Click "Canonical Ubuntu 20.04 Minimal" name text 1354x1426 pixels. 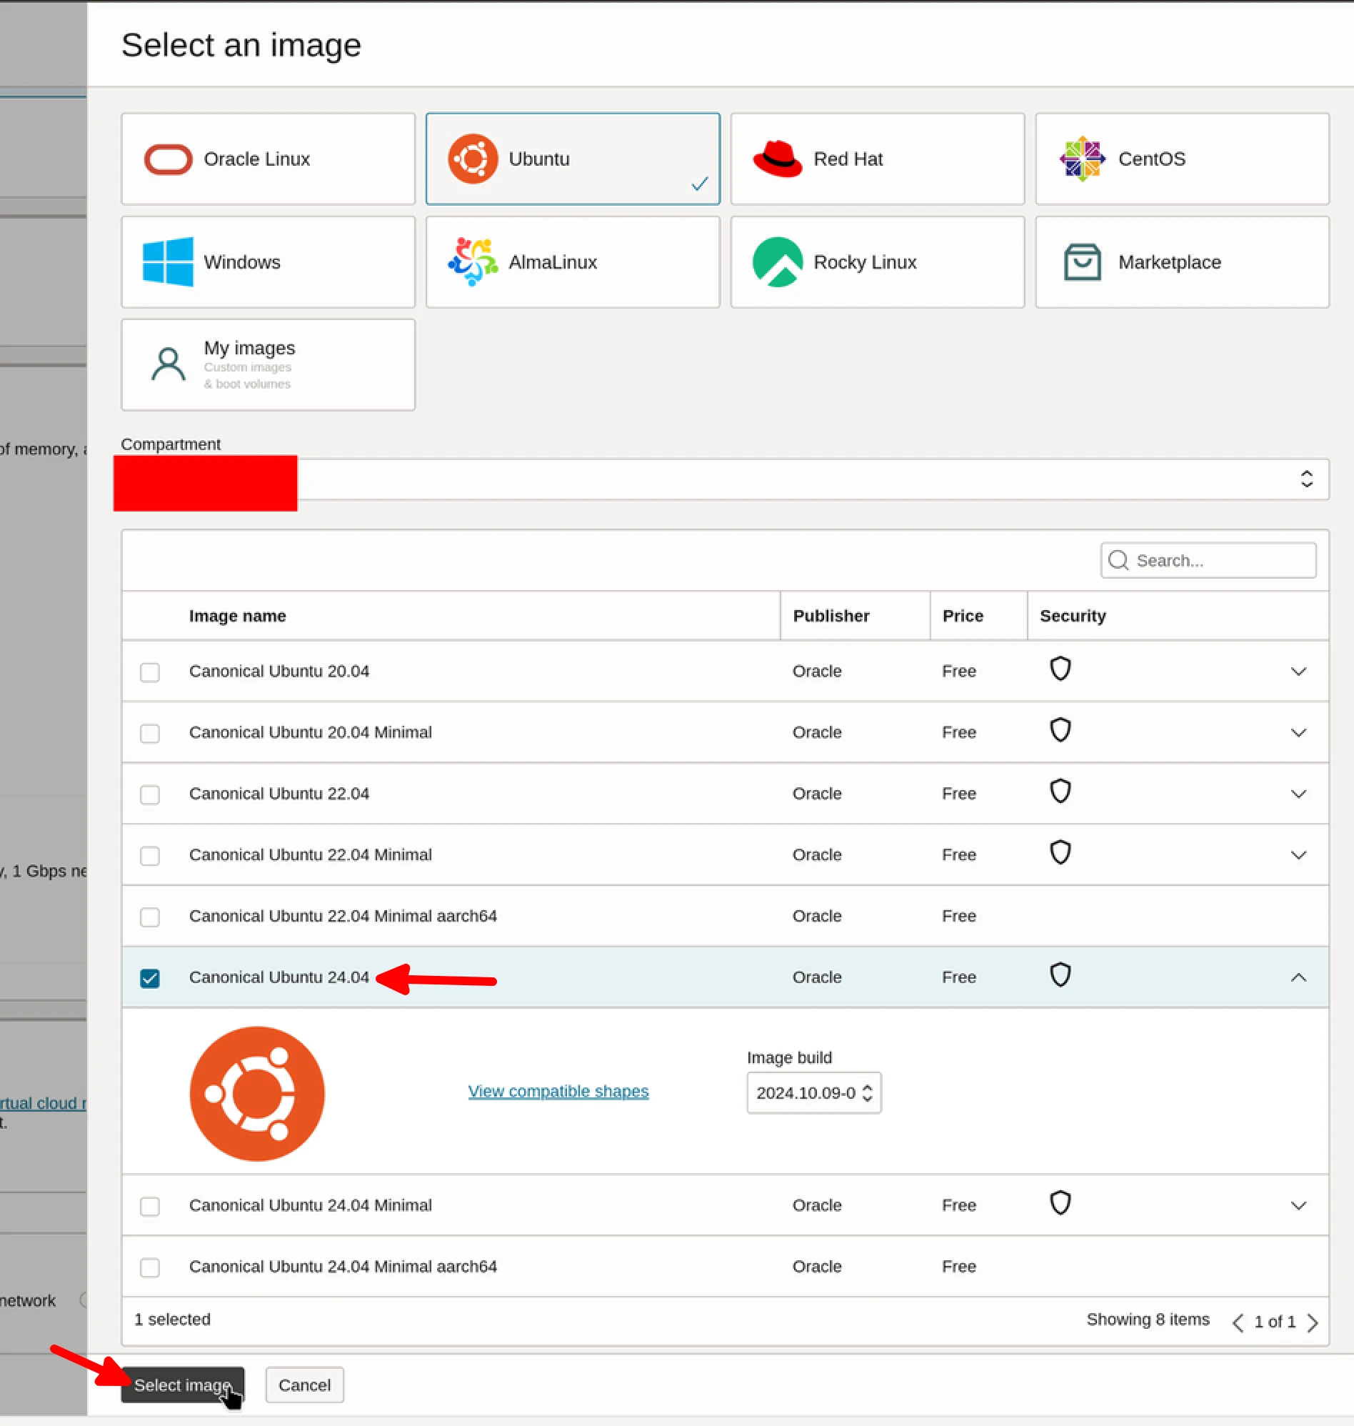pyautogui.click(x=311, y=732)
